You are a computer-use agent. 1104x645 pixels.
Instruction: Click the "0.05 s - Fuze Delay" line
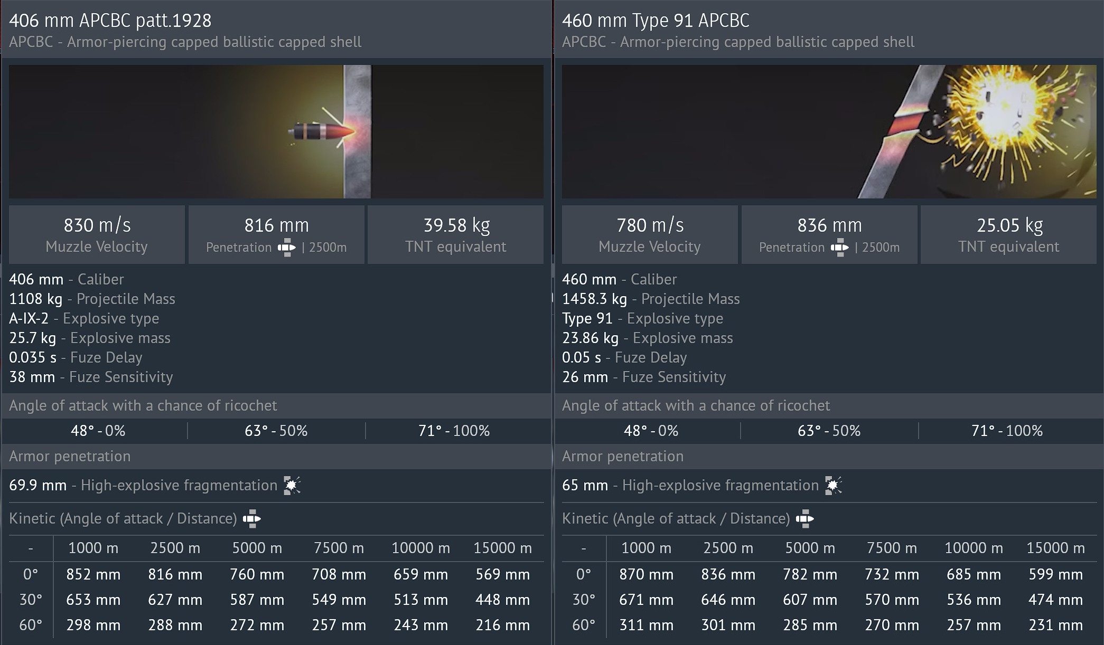(x=624, y=357)
